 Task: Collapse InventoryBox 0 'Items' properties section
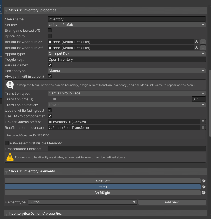[6, 214]
